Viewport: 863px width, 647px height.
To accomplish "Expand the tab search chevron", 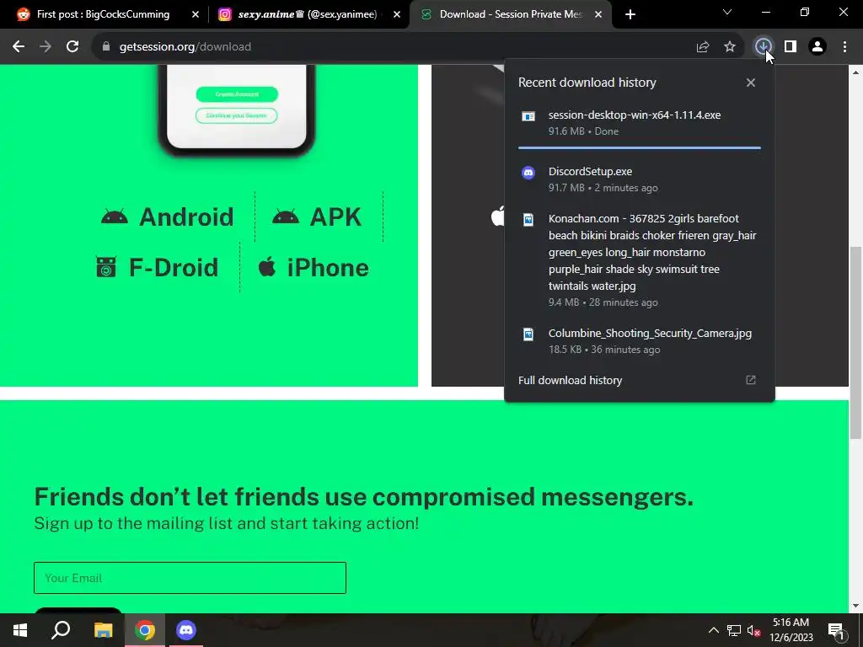I will point(727,12).
